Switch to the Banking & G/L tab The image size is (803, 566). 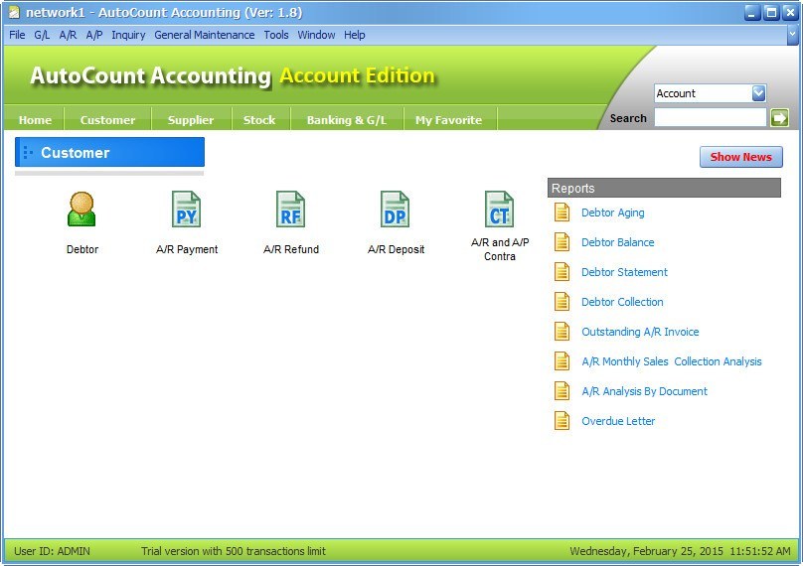[347, 120]
